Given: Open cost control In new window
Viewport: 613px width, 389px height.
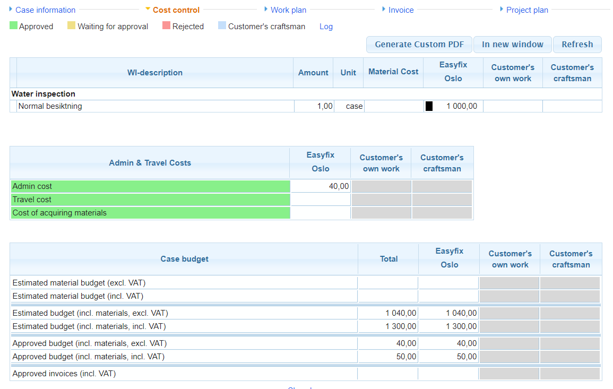Looking at the screenshot, I should [512, 45].
